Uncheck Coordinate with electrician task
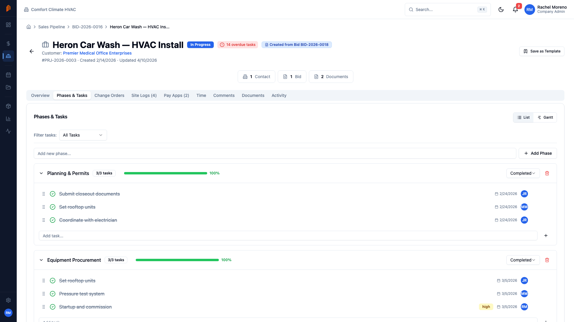 [x=53, y=220]
